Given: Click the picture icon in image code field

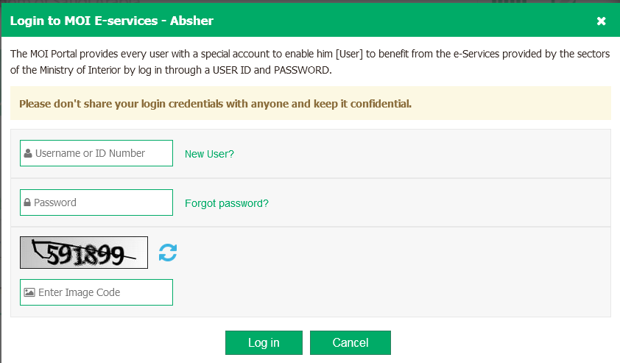Looking at the screenshot, I should tap(29, 292).
